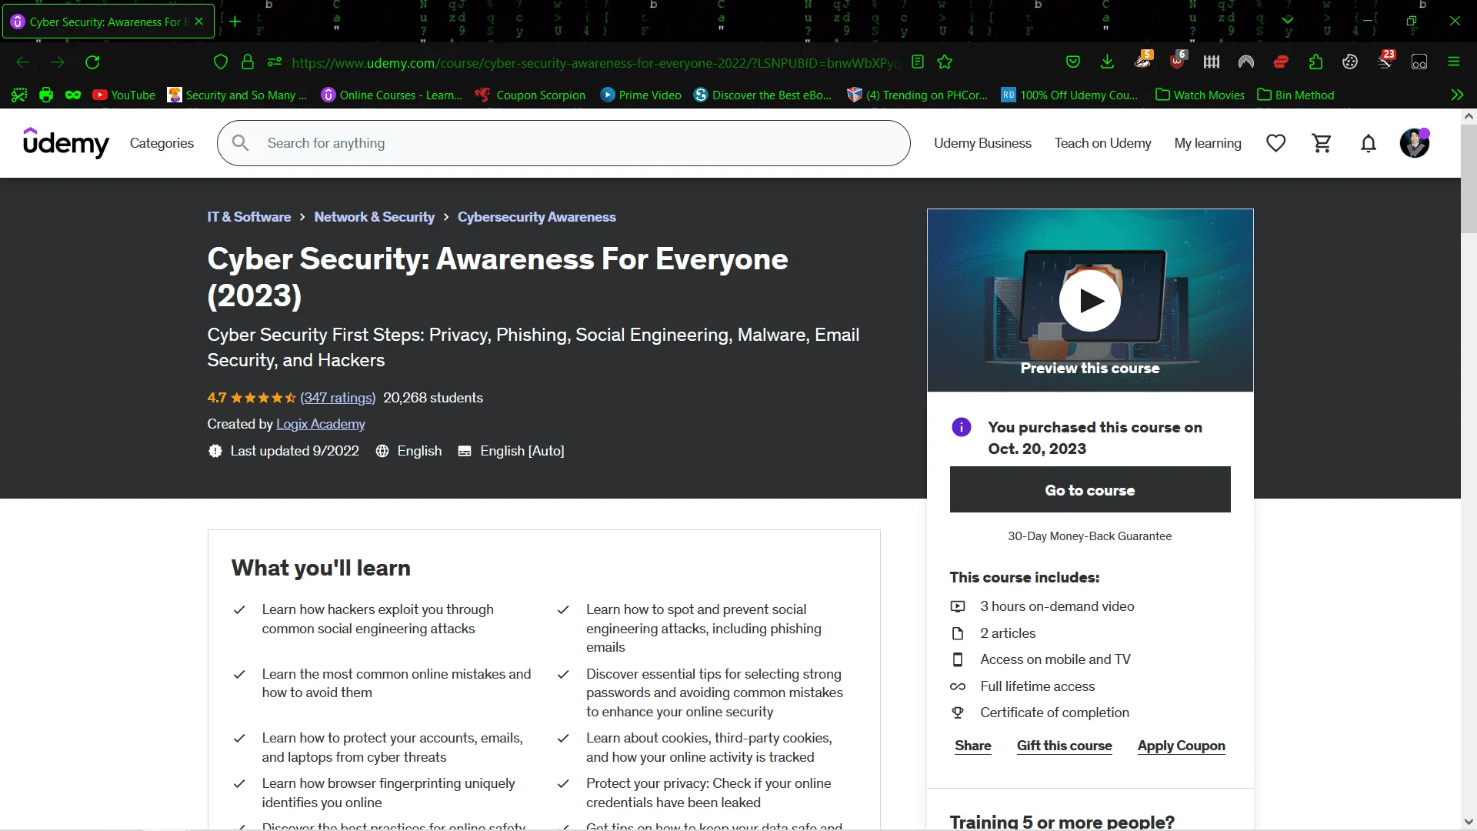The width and height of the screenshot is (1477, 831).
Task: Open Cybersecurity Awareness breadcrumb
Action: (537, 217)
